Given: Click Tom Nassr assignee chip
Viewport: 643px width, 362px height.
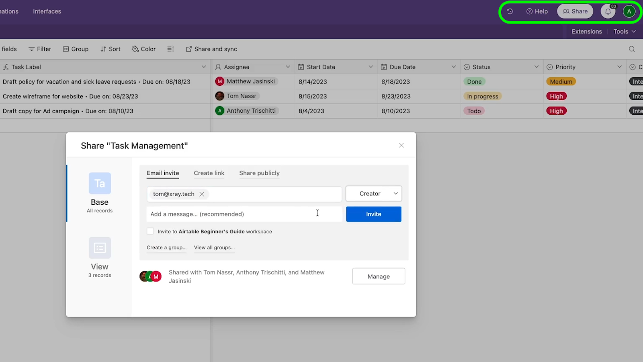Looking at the screenshot, I should coord(237,96).
